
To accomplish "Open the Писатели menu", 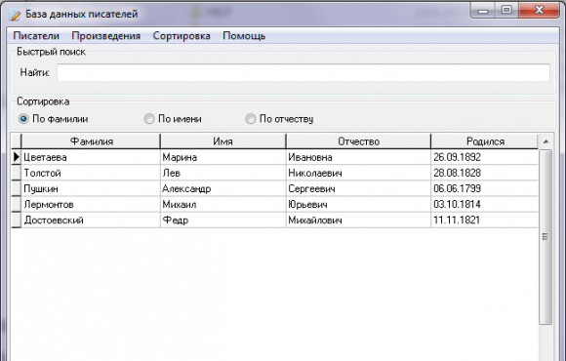I will [36, 36].
